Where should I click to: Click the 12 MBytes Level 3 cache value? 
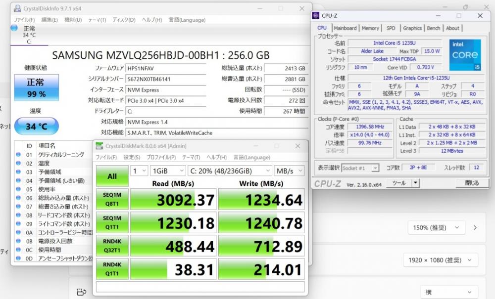click(452, 151)
